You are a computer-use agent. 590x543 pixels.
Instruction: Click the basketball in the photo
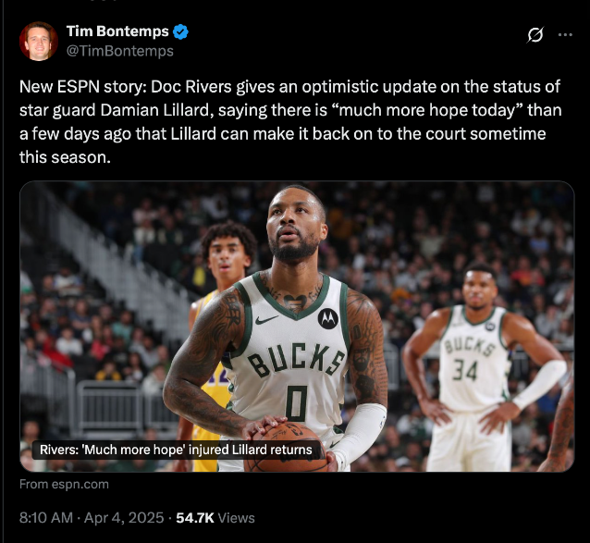(287, 448)
